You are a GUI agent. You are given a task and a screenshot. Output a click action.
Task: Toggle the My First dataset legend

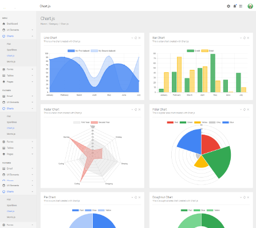tap(78, 51)
